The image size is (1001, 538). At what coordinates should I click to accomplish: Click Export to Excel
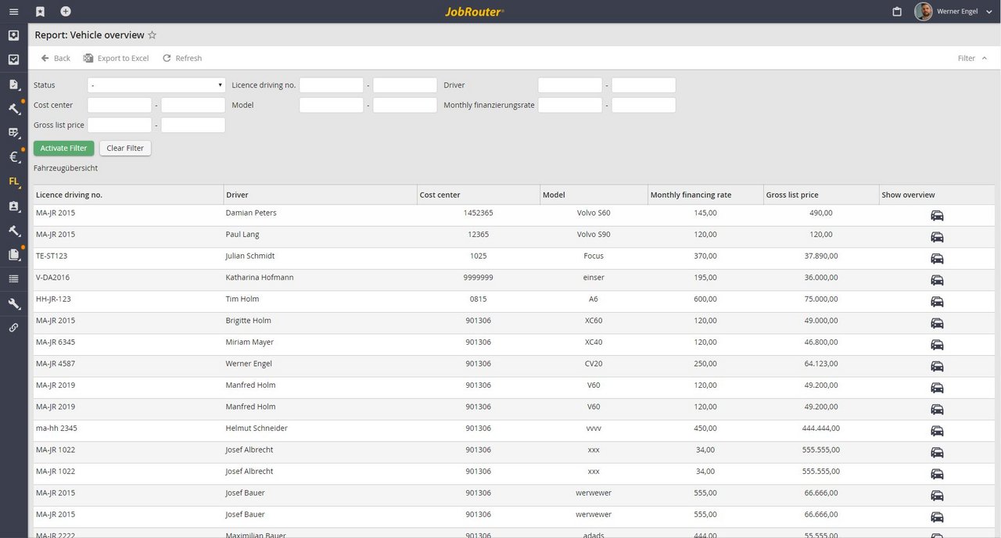click(116, 59)
